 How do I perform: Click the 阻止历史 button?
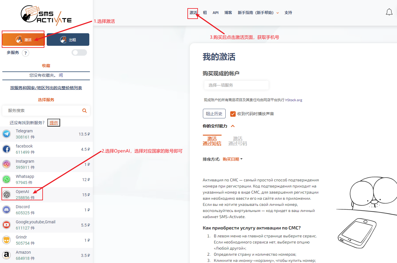coord(214,114)
